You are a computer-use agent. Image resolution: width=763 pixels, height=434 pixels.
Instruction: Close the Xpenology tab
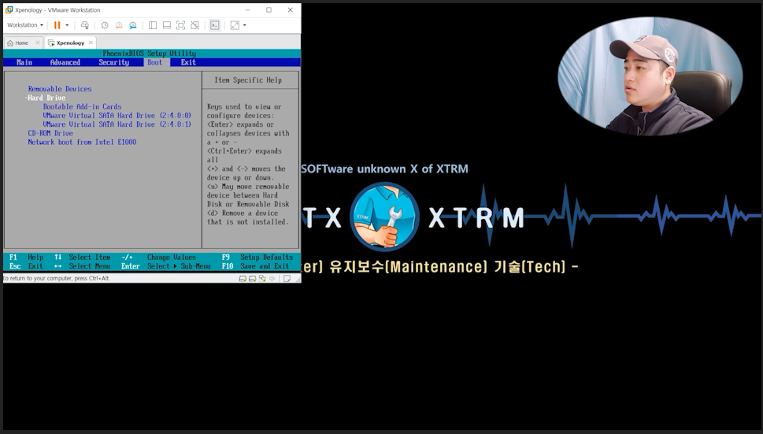(91, 43)
